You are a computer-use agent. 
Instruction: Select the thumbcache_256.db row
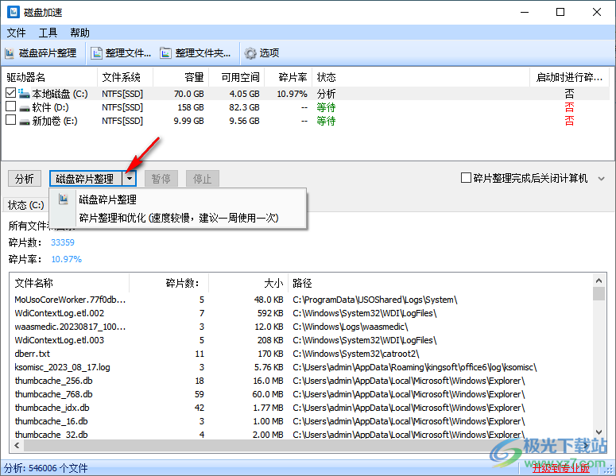click(x=301, y=381)
